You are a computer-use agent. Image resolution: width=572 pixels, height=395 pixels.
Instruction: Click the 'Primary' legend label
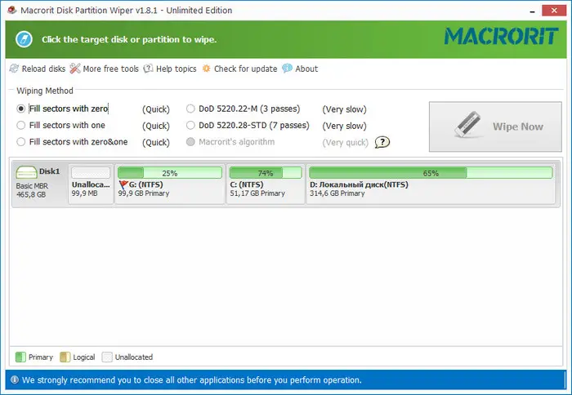pyautogui.click(x=41, y=357)
